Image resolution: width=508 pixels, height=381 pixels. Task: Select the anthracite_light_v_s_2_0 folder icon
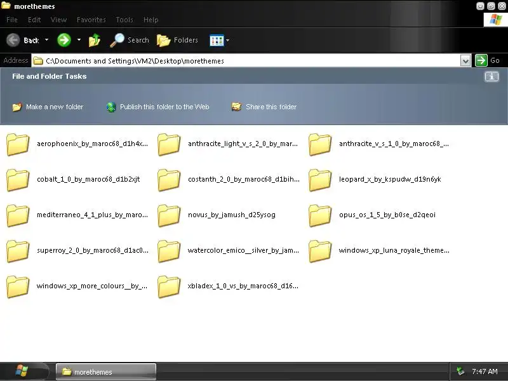(169, 144)
